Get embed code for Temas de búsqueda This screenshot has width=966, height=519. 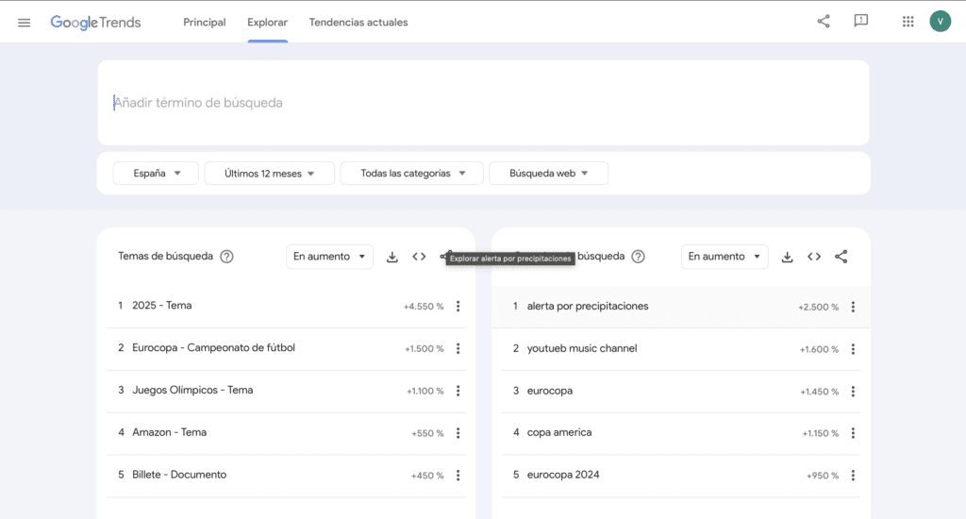tap(419, 257)
